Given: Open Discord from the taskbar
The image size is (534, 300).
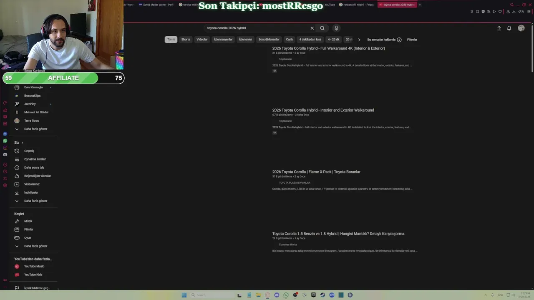Looking at the screenshot, I should click(277, 295).
